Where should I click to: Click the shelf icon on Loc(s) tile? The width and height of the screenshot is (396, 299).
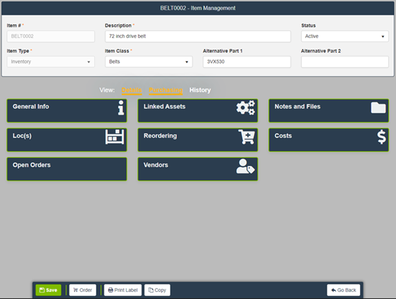pyautogui.click(x=115, y=137)
